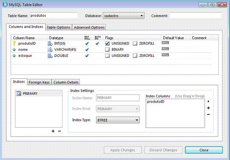The width and height of the screenshot is (230, 160).
Task: Toggle NOT NULL checkmark for produtoID
Action: (x=87, y=43)
